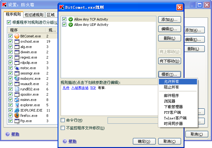This screenshot has height=148, width=212.
Task: Click the mstsc.exe remote desktop icon
Action: click(x=17, y=68)
